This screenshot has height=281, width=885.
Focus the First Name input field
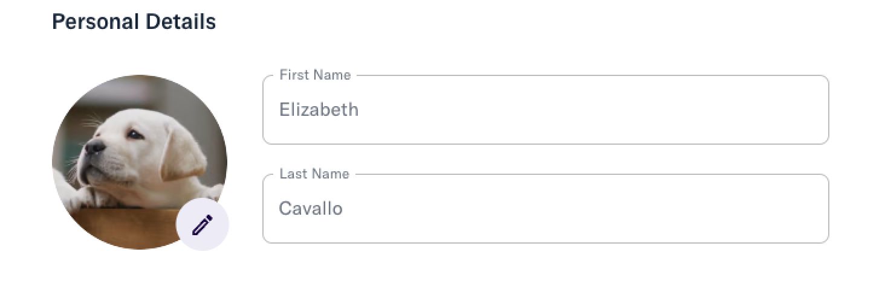(546, 110)
